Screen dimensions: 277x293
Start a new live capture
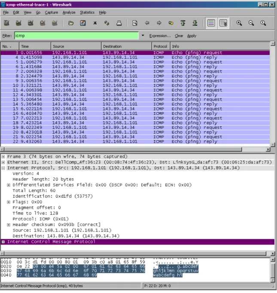(x=30, y=23)
